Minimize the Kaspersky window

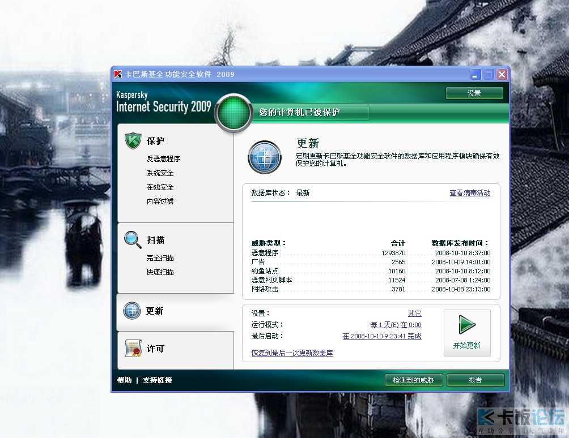pos(475,75)
